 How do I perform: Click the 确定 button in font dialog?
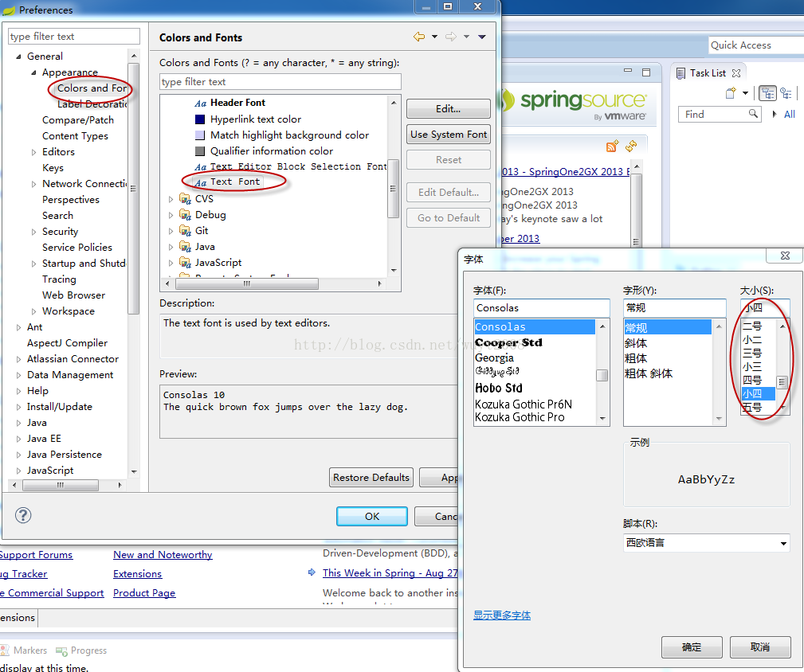click(692, 647)
